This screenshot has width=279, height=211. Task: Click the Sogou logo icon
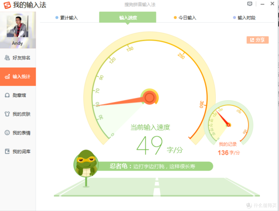(x=7, y=5)
